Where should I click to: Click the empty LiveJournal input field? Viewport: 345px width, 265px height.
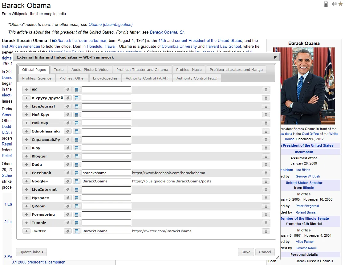coord(107,106)
